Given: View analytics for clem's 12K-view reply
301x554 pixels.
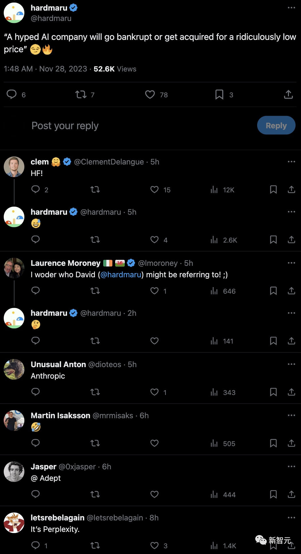Looking at the screenshot, I should point(214,189).
